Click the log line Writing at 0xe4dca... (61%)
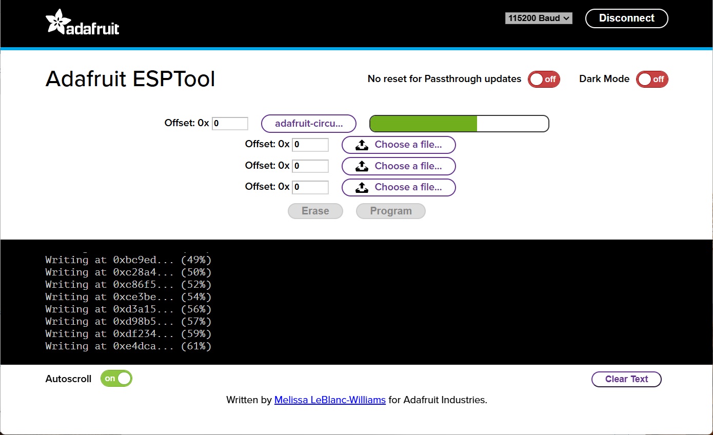The width and height of the screenshot is (713, 435). pyautogui.click(x=128, y=346)
